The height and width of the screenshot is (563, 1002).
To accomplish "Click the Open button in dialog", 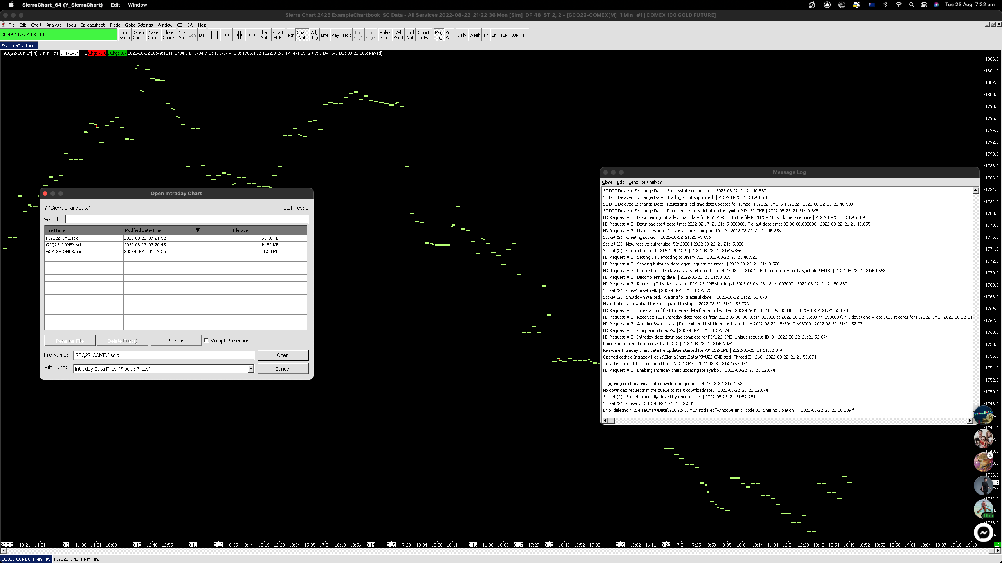I will click(283, 355).
